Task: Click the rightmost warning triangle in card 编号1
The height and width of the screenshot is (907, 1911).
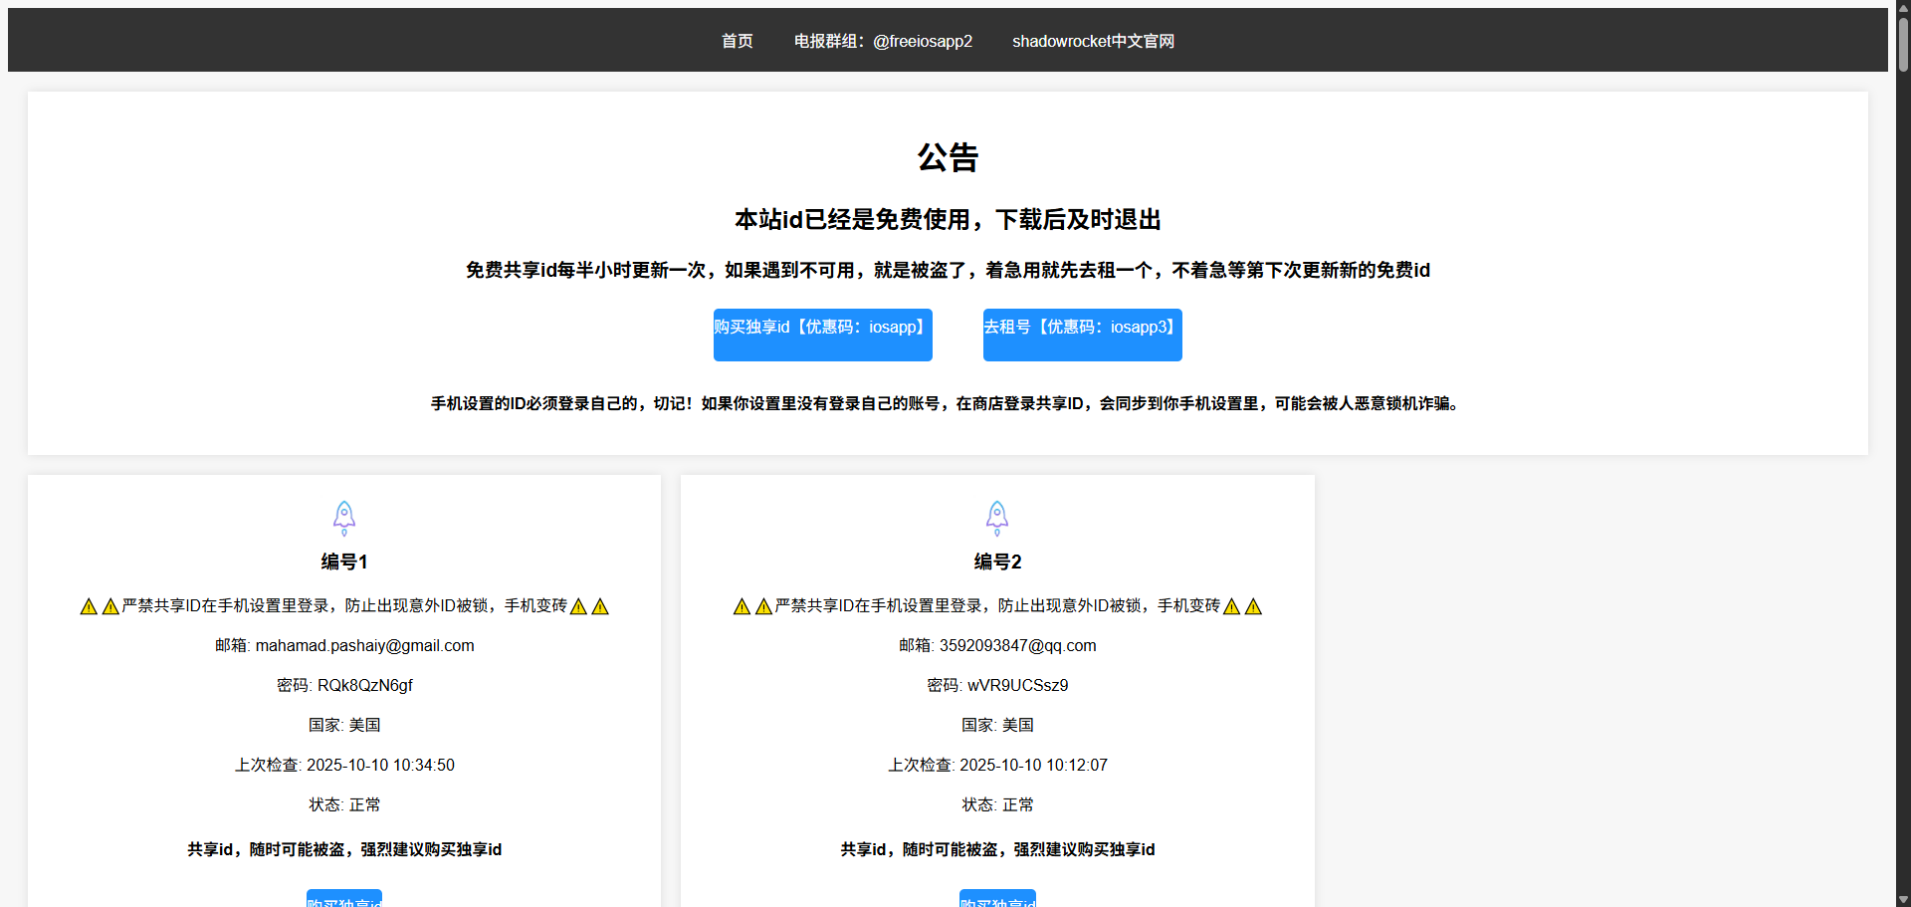Action: [x=600, y=606]
